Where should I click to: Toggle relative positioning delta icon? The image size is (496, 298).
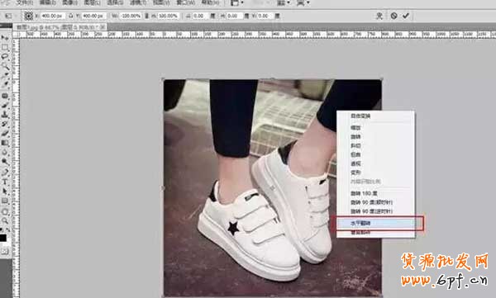70,16
